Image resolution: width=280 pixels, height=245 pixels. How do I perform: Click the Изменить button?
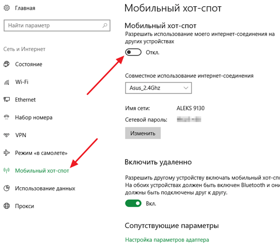pyautogui.click(x=143, y=133)
